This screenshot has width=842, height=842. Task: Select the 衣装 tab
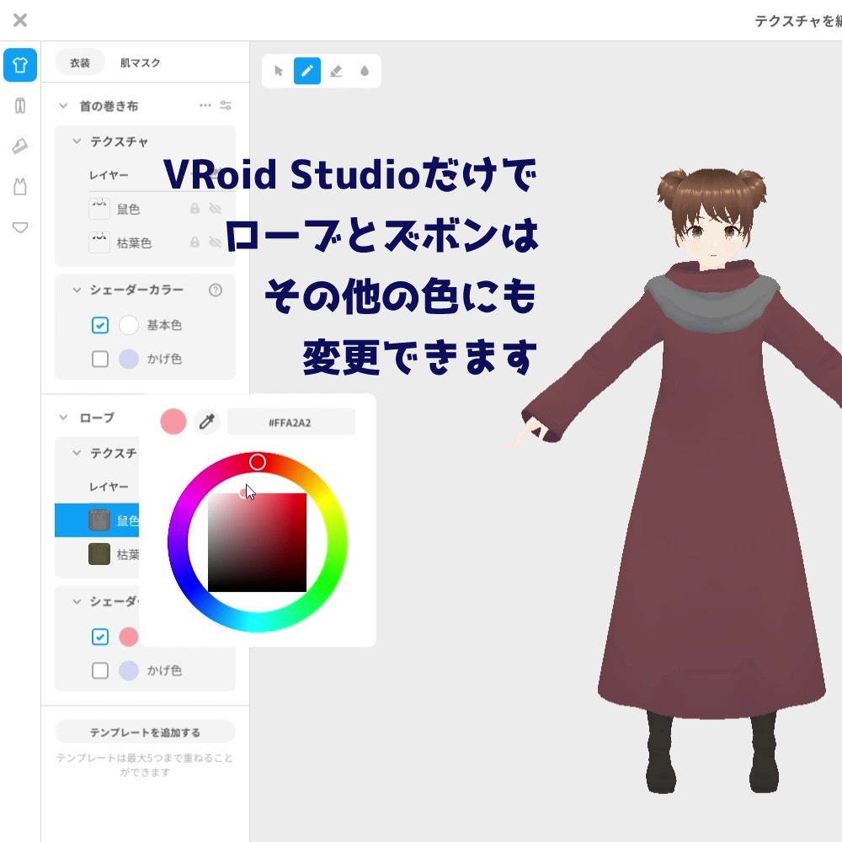(81, 62)
